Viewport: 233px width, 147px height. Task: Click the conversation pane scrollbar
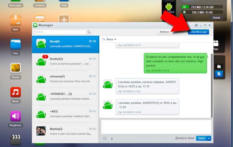[212, 85]
